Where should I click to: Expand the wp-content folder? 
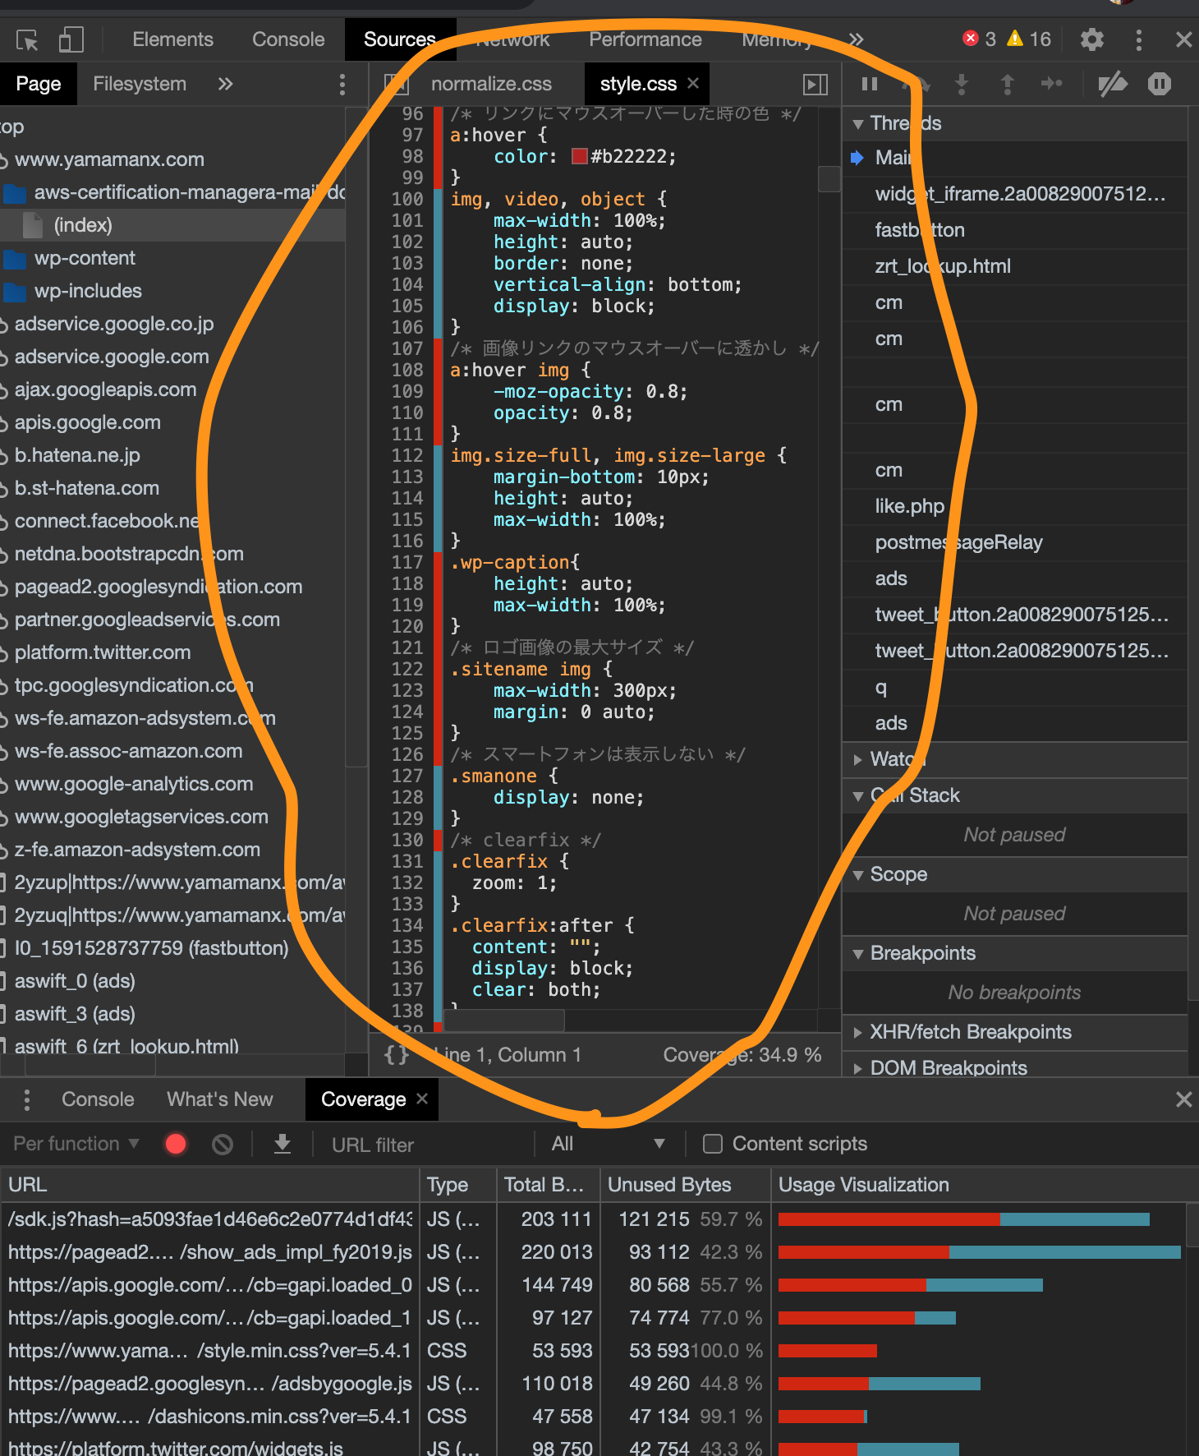[172, 258]
